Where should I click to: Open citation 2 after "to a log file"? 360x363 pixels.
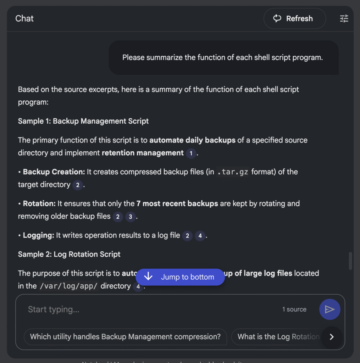[187, 236]
